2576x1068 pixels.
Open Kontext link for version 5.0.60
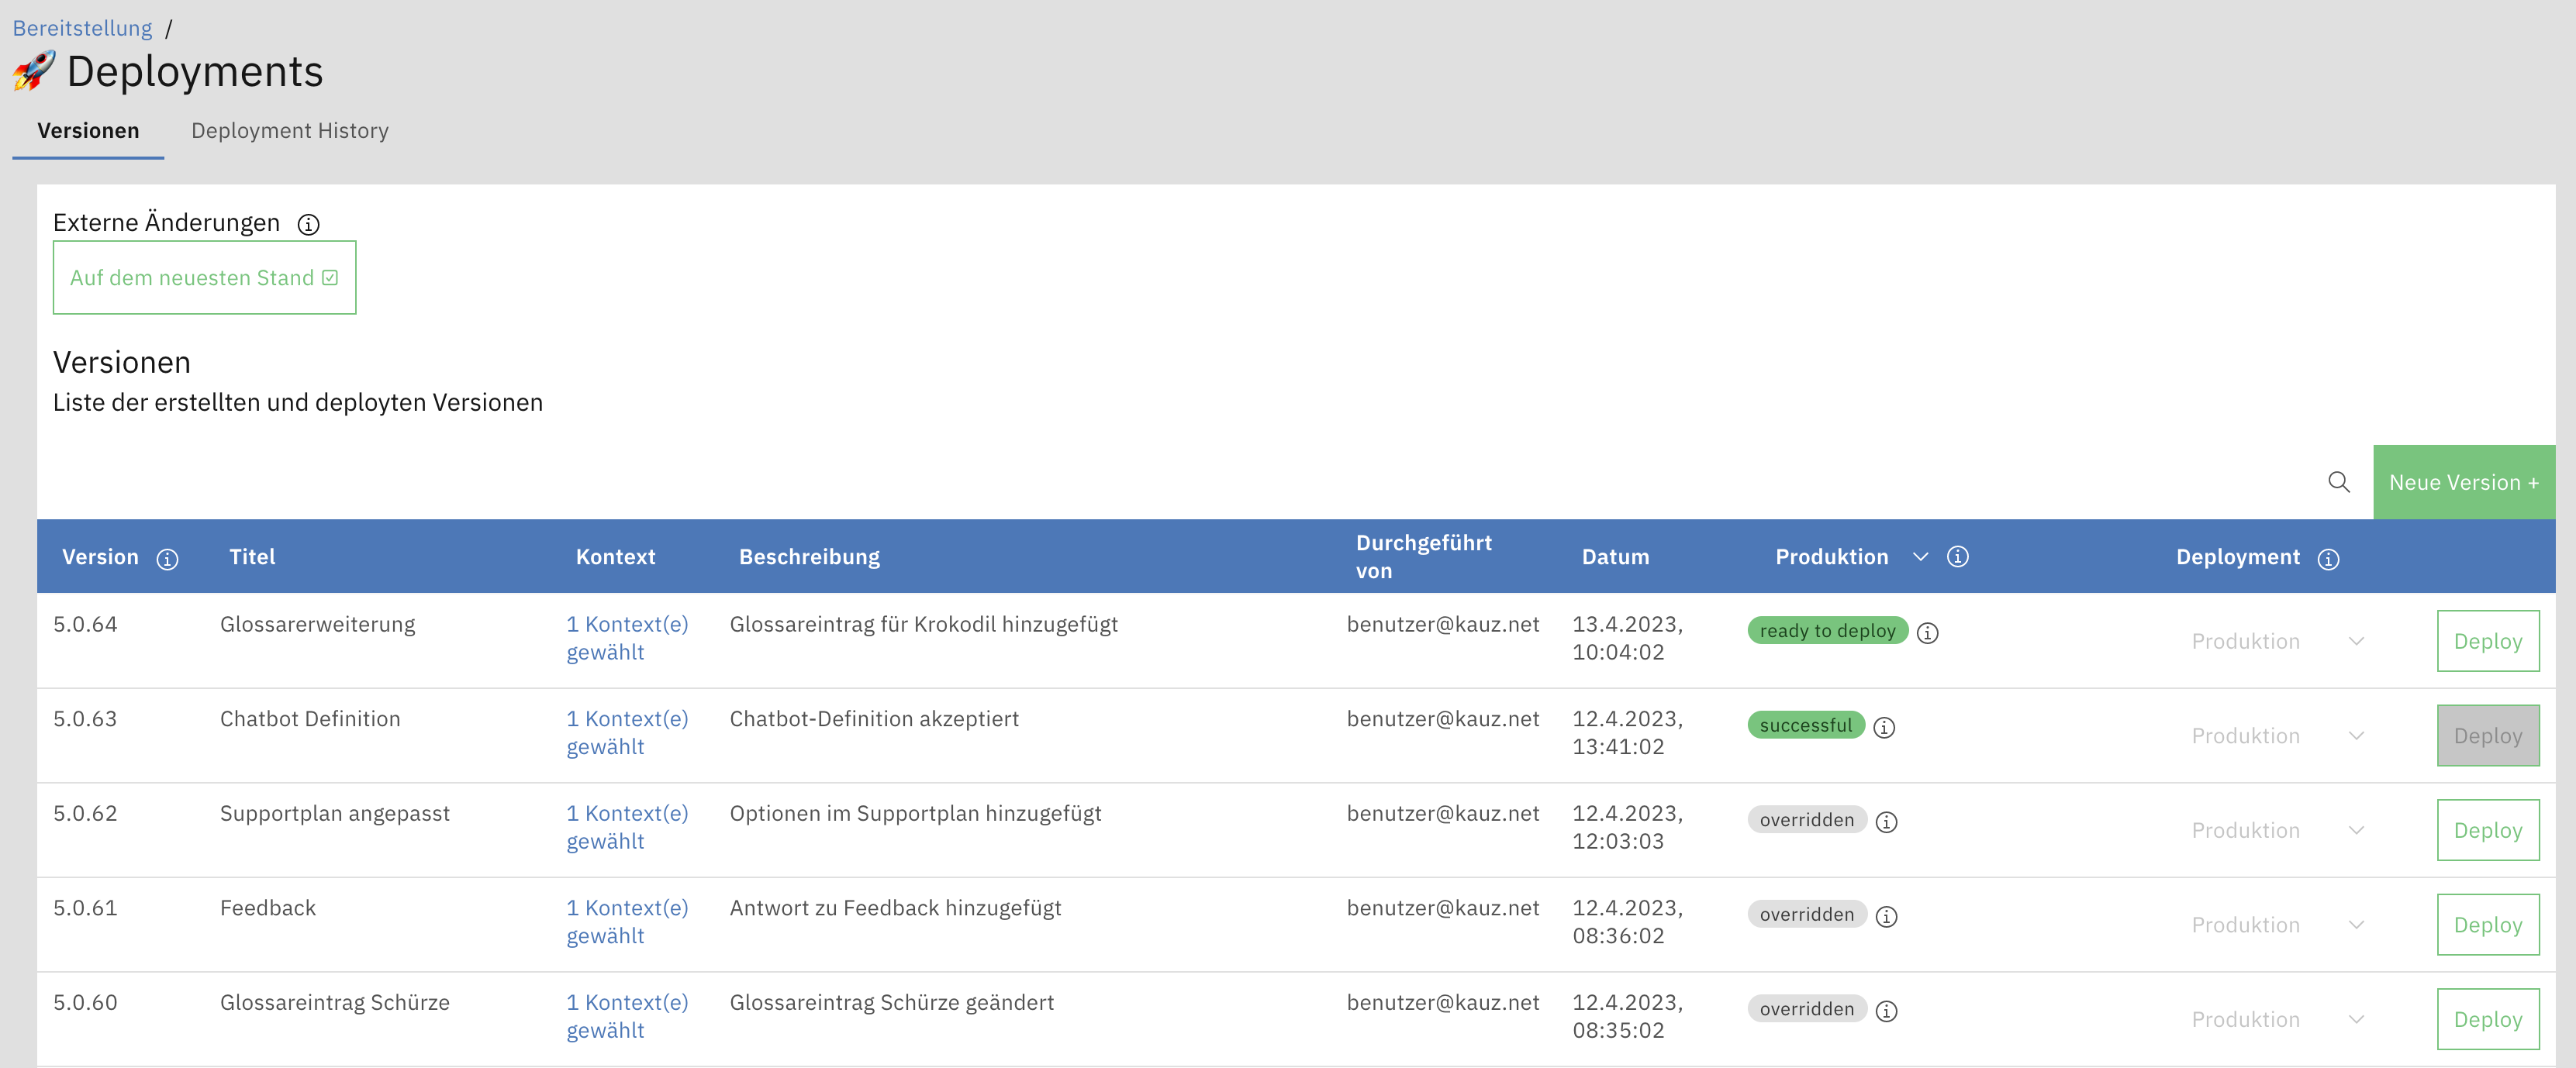click(x=627, y=1017)
